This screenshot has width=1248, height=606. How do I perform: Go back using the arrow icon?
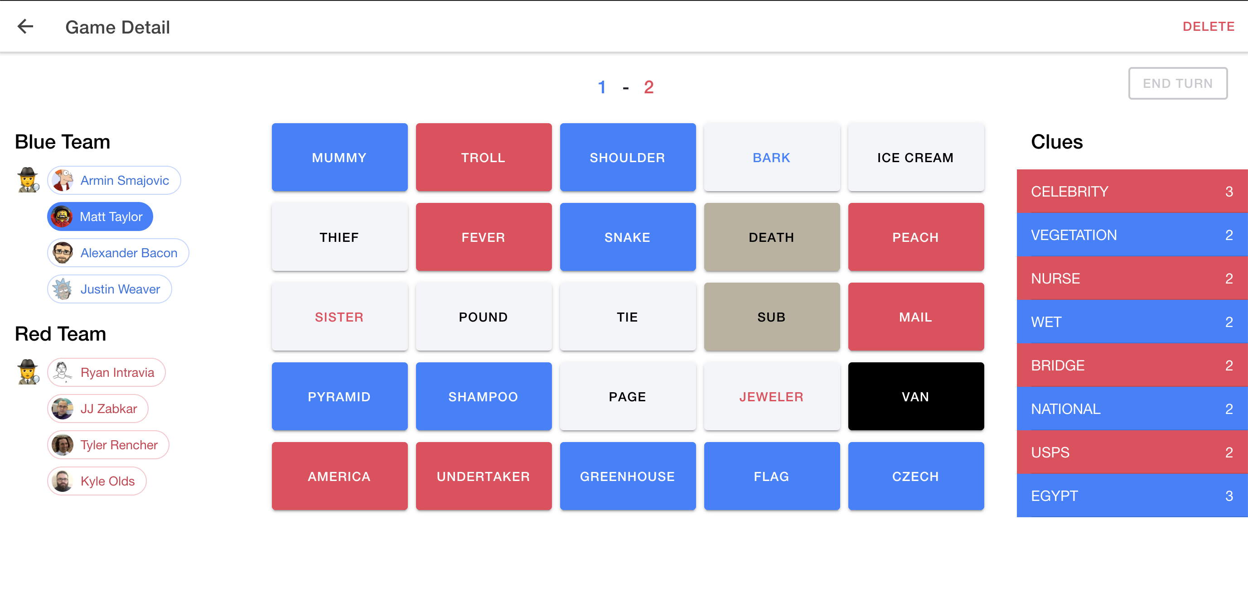[x=25, y=27]
